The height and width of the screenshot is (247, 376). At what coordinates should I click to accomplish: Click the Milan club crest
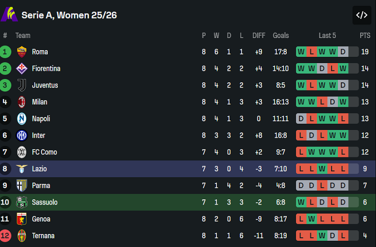[22, 102]
